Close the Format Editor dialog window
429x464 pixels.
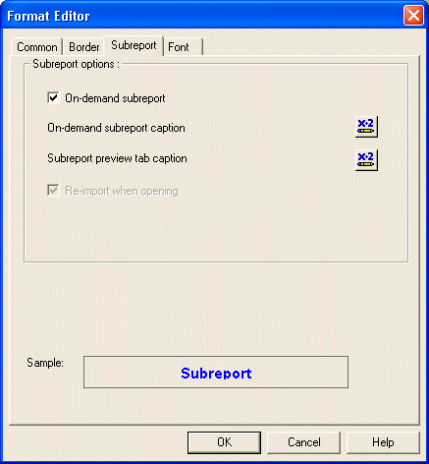click(x=413, y=16)
